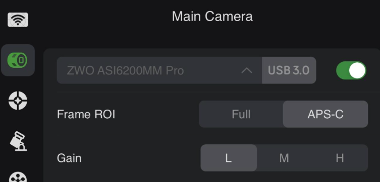Expand the ZWO ASI6200MM Pro camera dropdown
The image size is (380, 182).
click(x=159, y=70)
